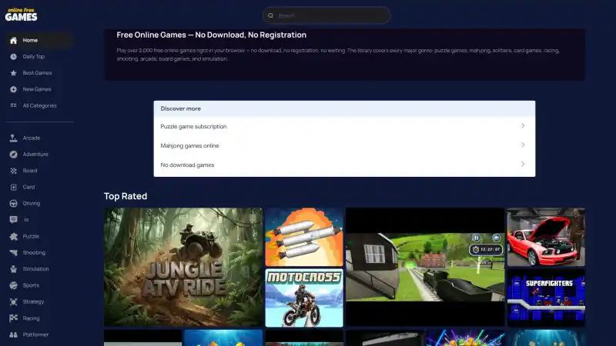616x346 pixels.
Task: Click the Online Free Games logo
Action: 22,15
